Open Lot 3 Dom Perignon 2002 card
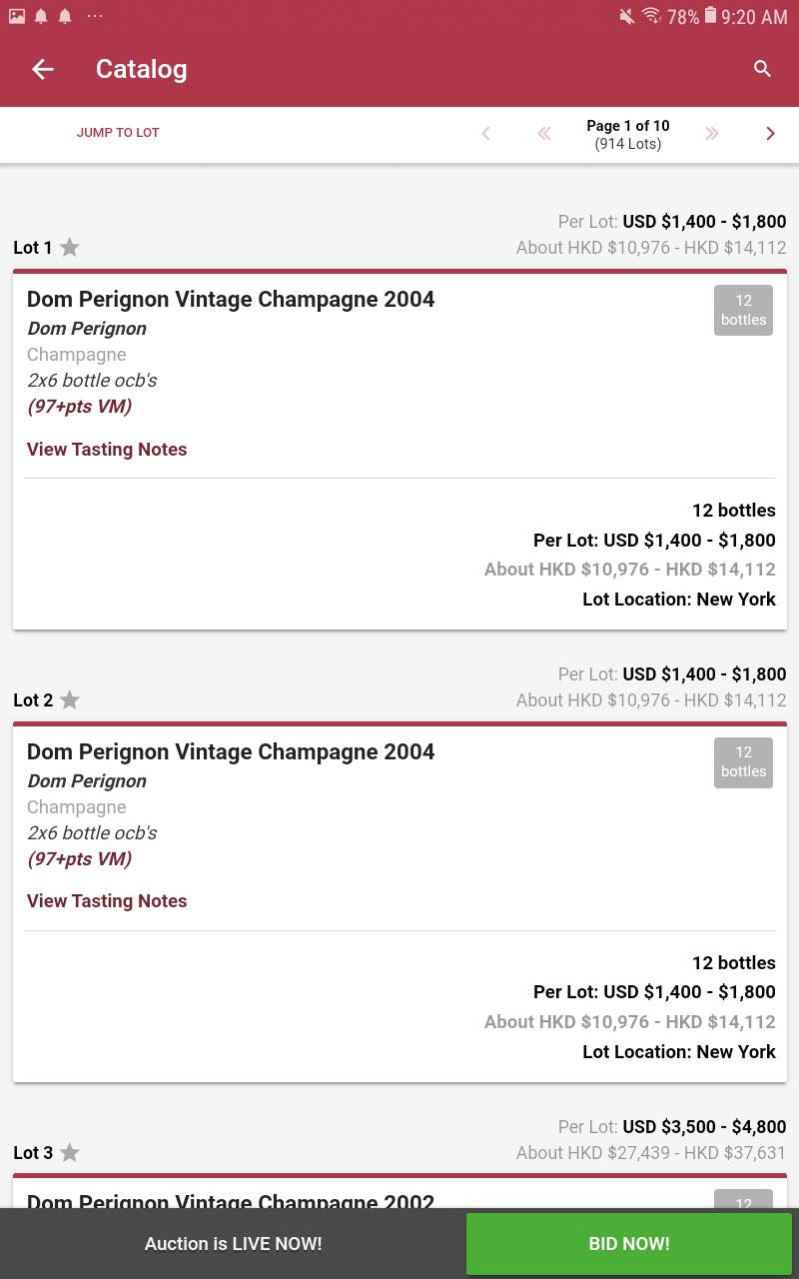 [x=231, y=1199]
